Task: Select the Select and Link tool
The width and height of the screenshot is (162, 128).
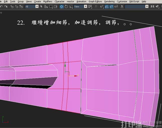Action: coord(12,7)
